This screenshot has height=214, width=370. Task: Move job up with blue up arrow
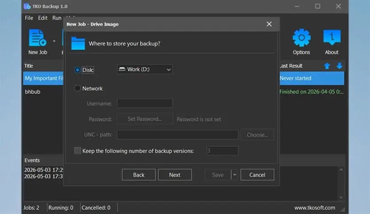coord(327,66)
